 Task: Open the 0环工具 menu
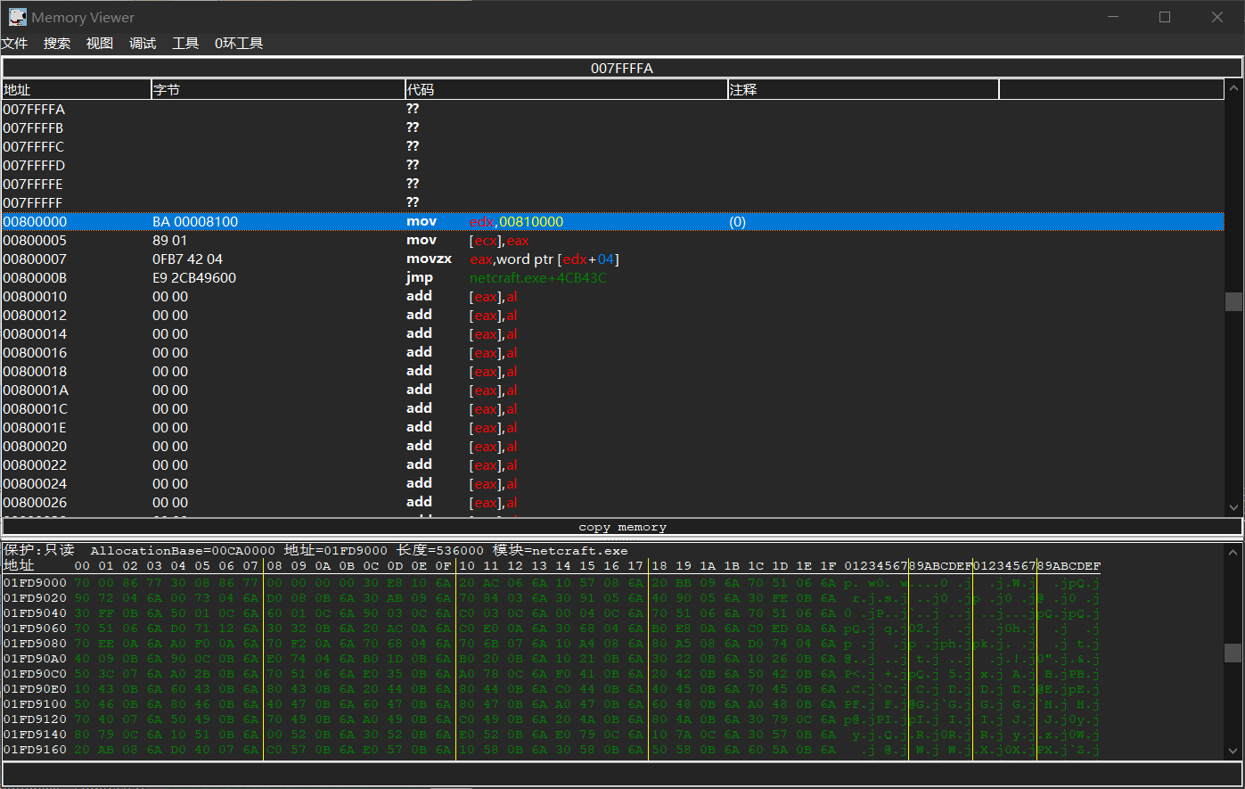point(239,44)
